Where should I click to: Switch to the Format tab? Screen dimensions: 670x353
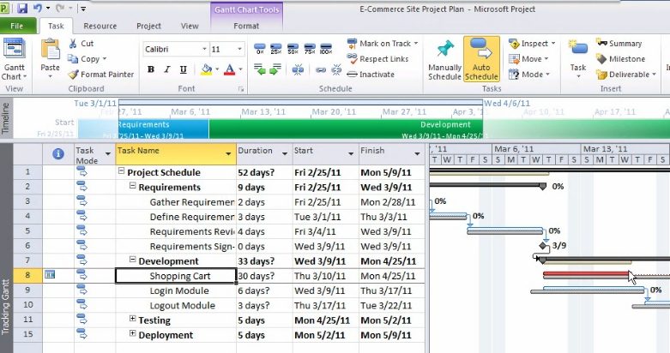[x=246, y=26]
